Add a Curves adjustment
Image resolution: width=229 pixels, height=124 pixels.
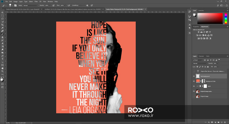[204, 32]
